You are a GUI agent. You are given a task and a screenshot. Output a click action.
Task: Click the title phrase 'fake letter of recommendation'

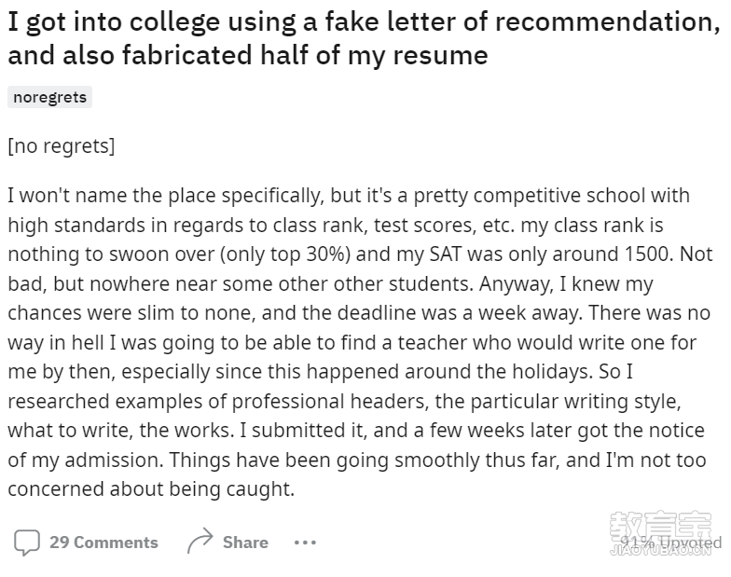[522, 21]
